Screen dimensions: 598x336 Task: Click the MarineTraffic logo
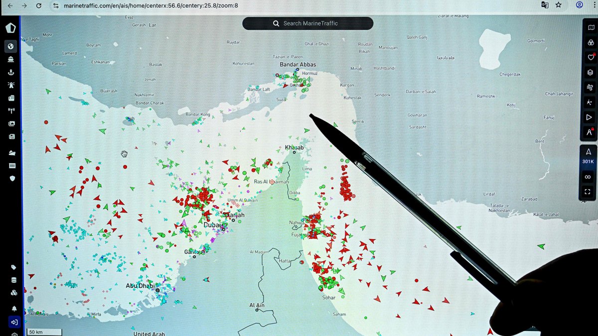[x=10, y=28]
